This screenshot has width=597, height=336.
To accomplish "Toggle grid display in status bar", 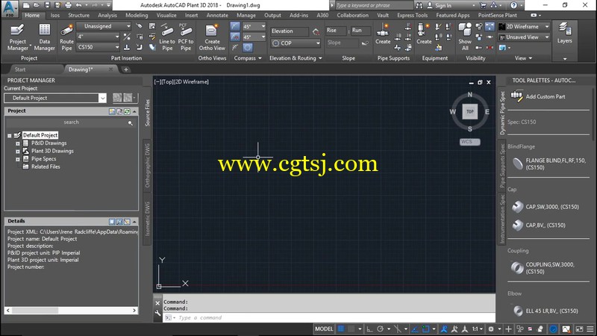I will pyautogui.click(x=341, y=329).
